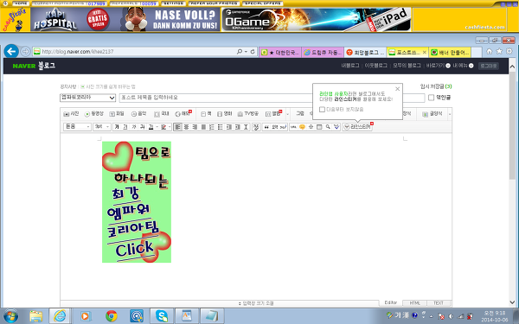Open Chrome from the taskbar

(x=112, y=315)
